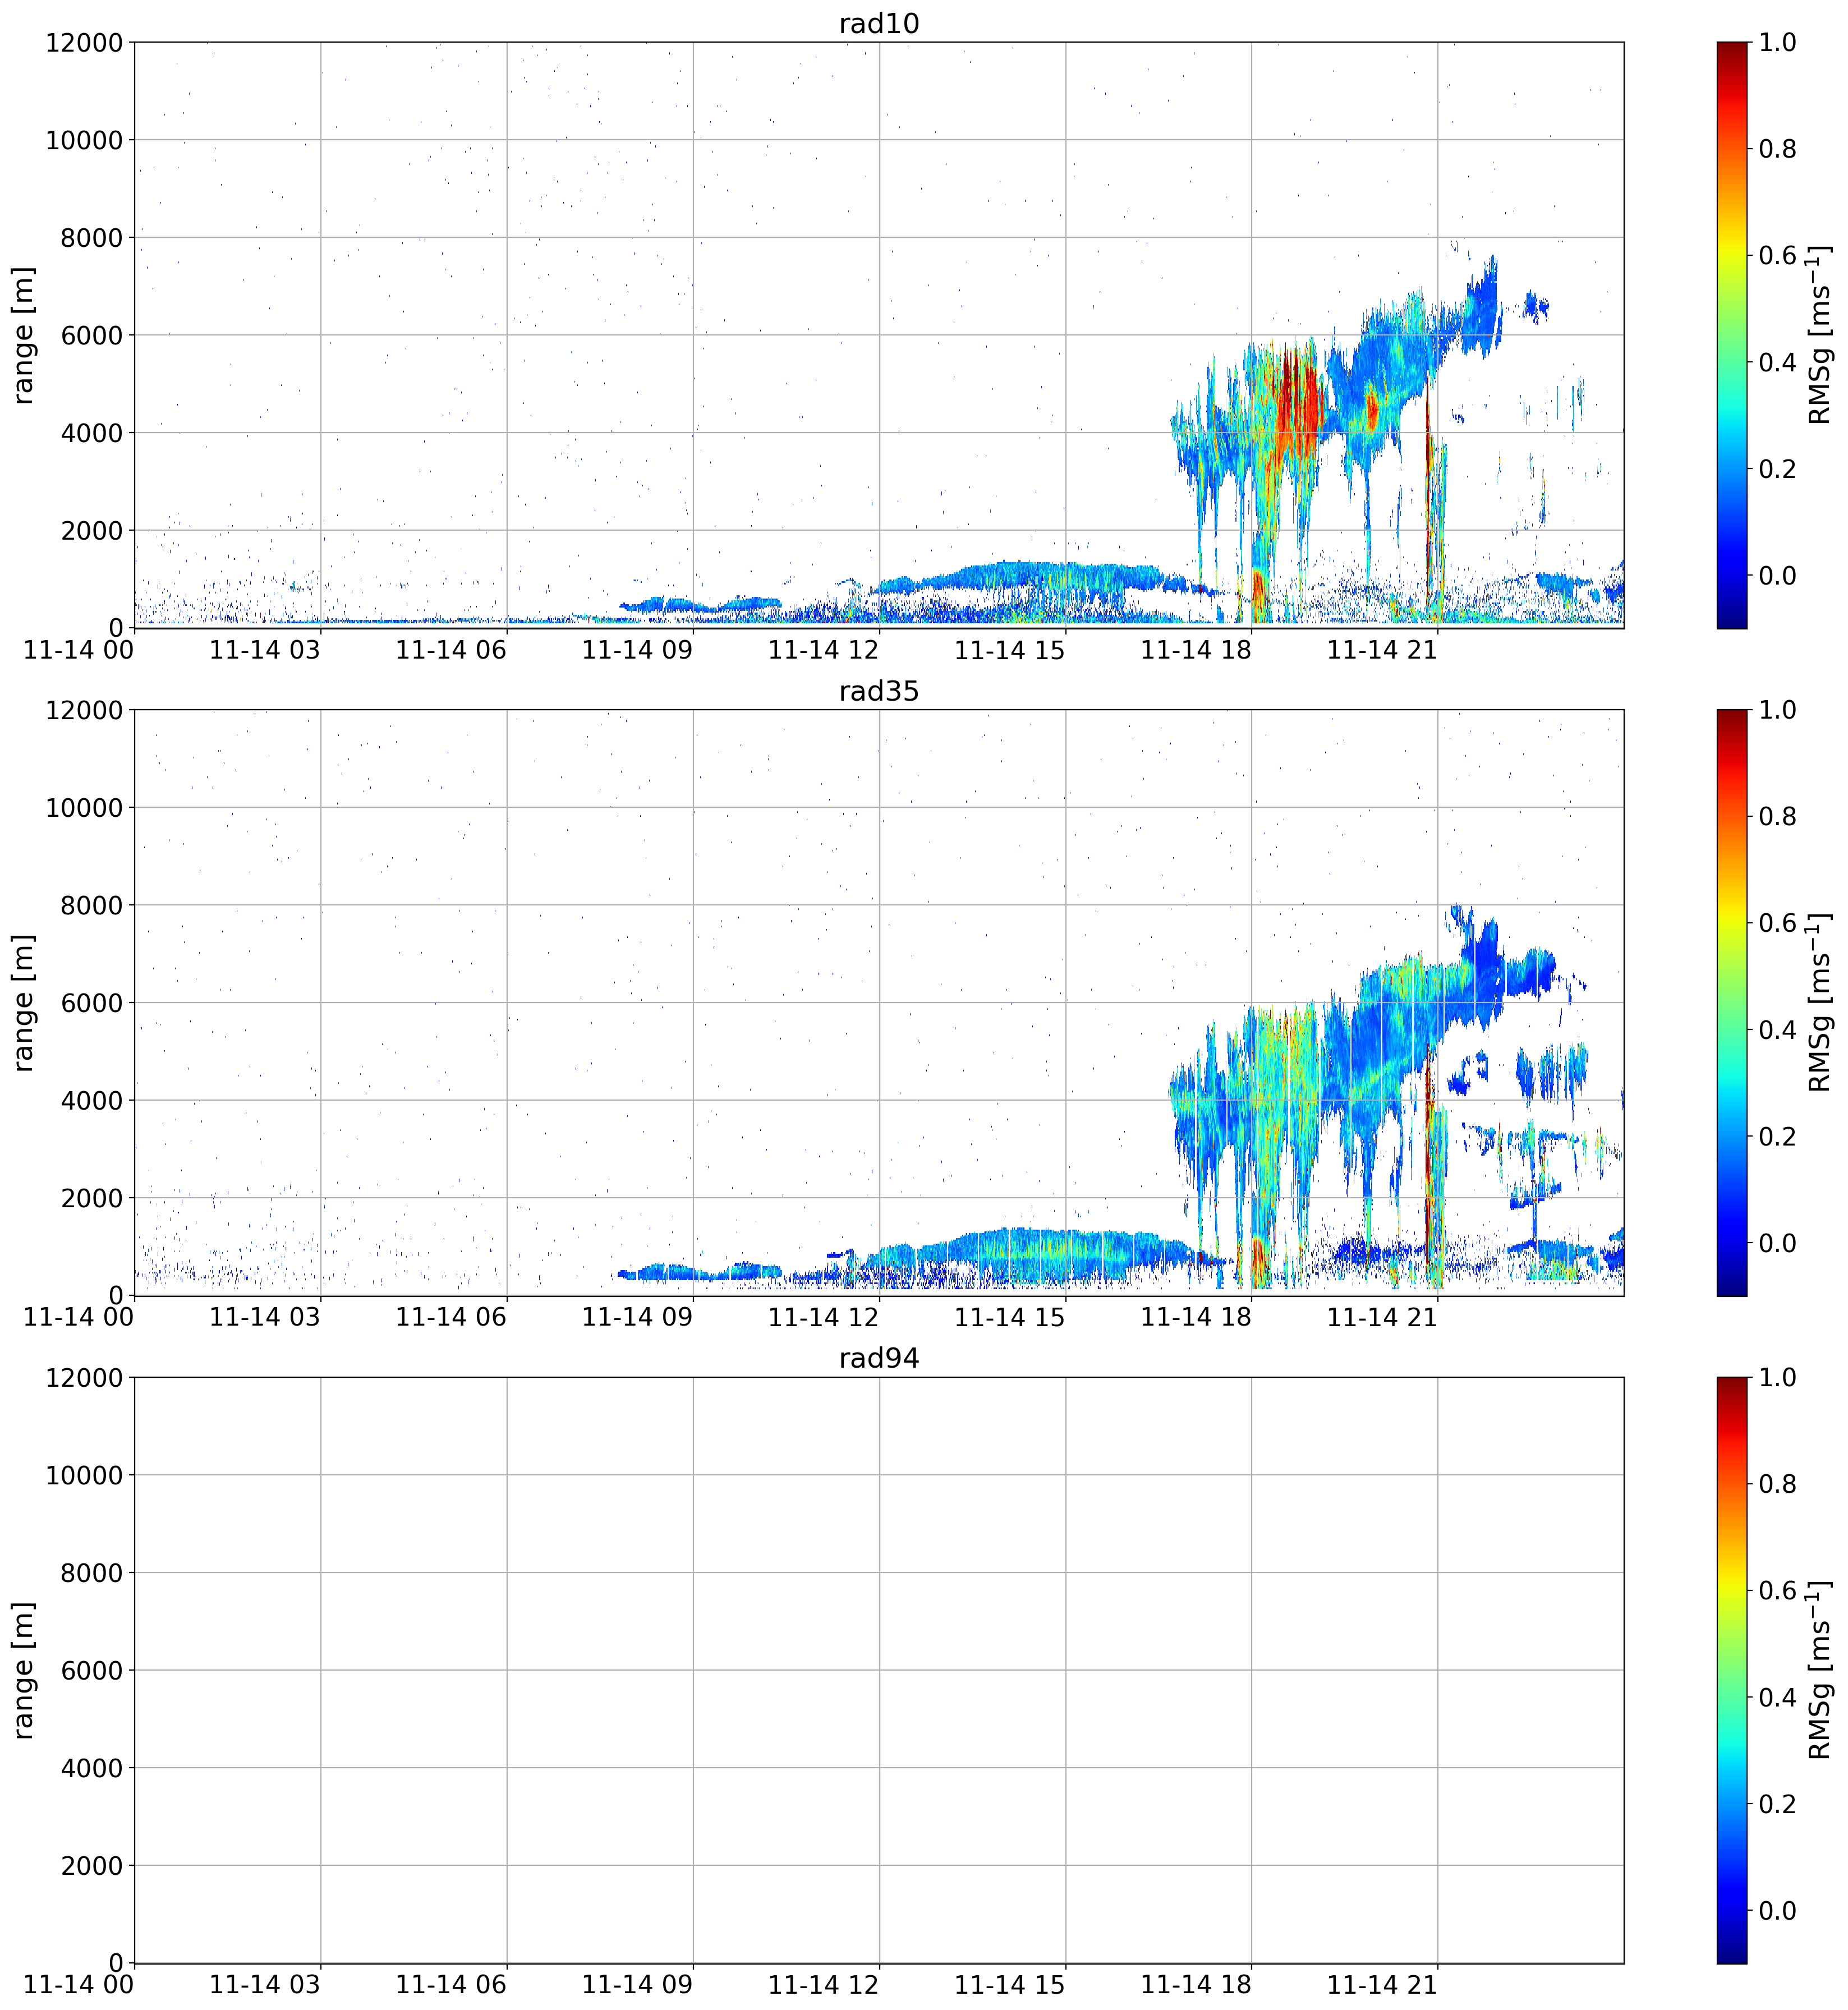Click the 0.2 tick on rad94 colorbar
Screen dimensions: 1848x2010
pos(1777,1804)
